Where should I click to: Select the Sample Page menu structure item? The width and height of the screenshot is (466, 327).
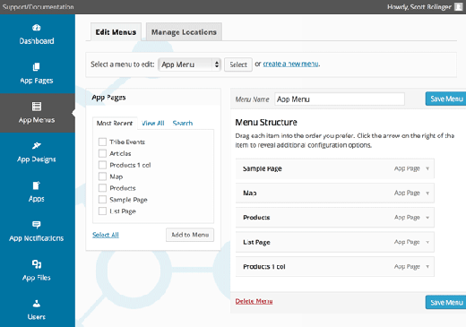[335, 168]
